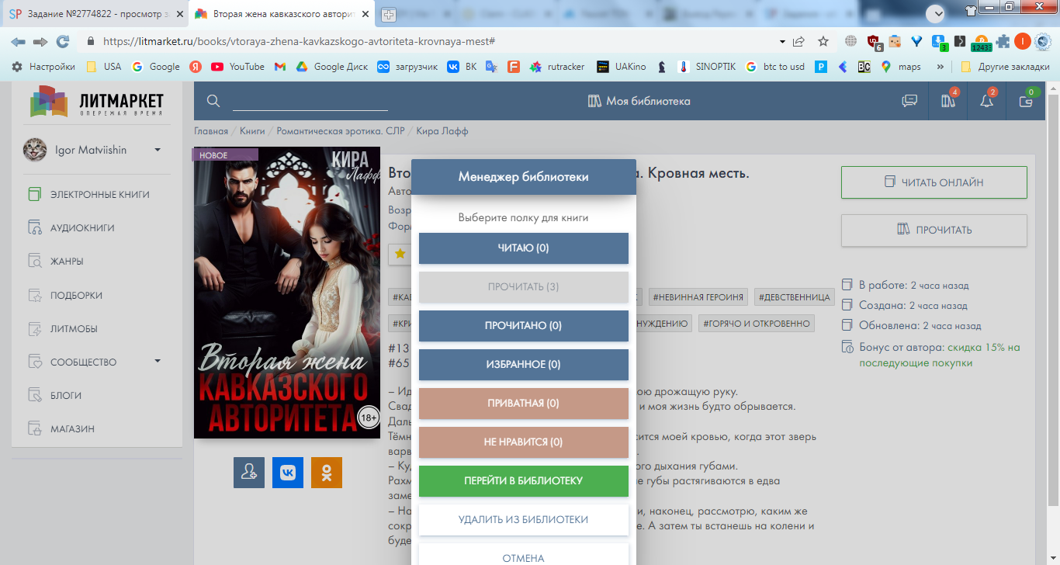Viewport: 1060px width, 565px height.
Task: Click the book cover image
Action: click(x=287, y=293)
